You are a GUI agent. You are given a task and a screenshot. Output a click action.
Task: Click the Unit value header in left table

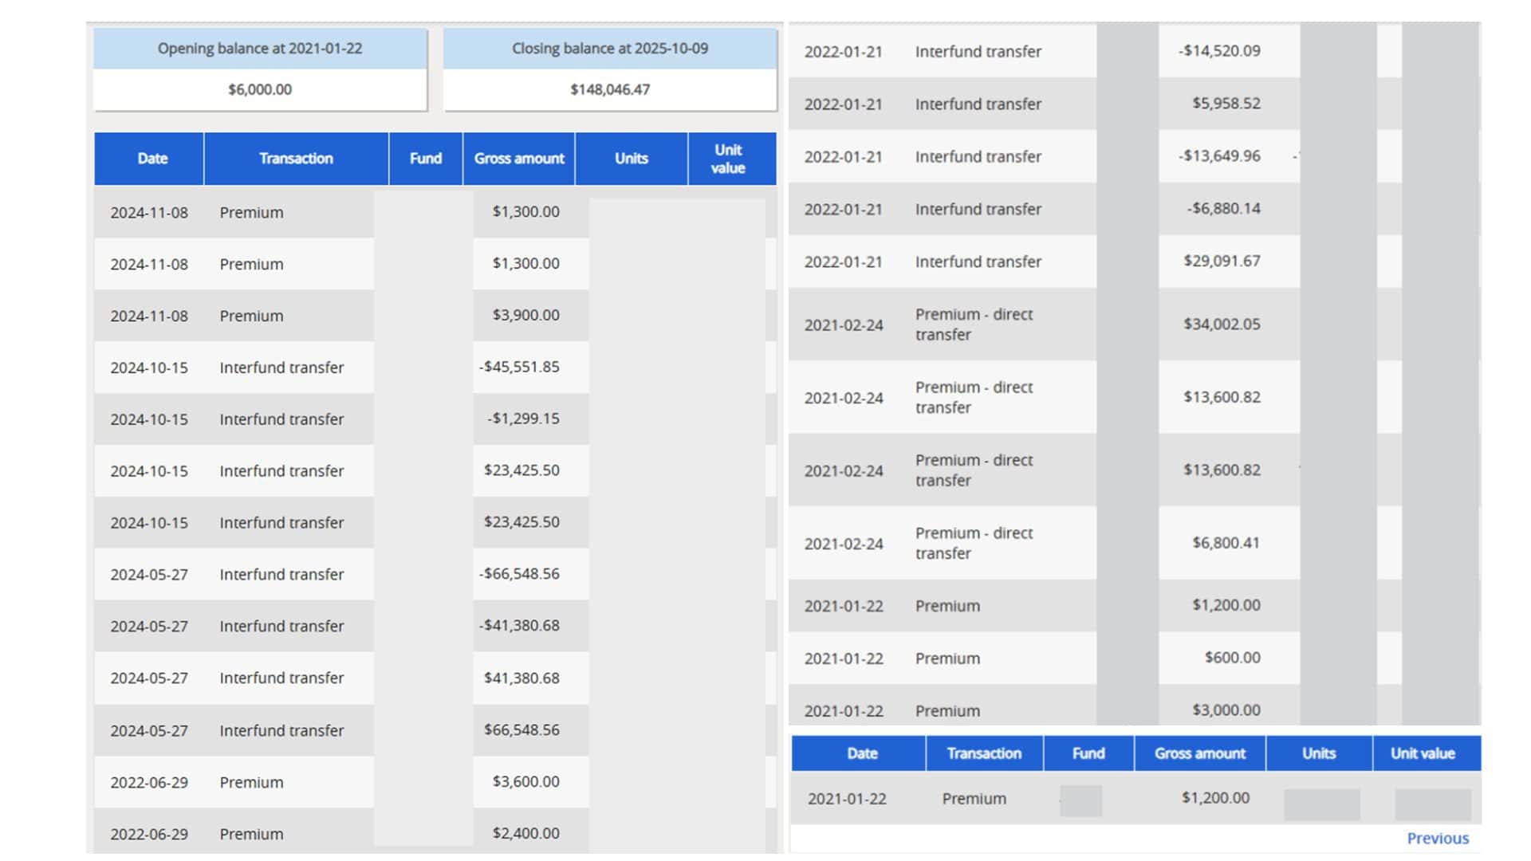[x=727, y=159]
